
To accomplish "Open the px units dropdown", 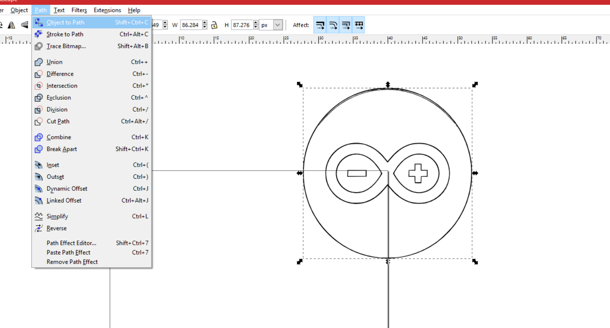I will pos(277,25).
